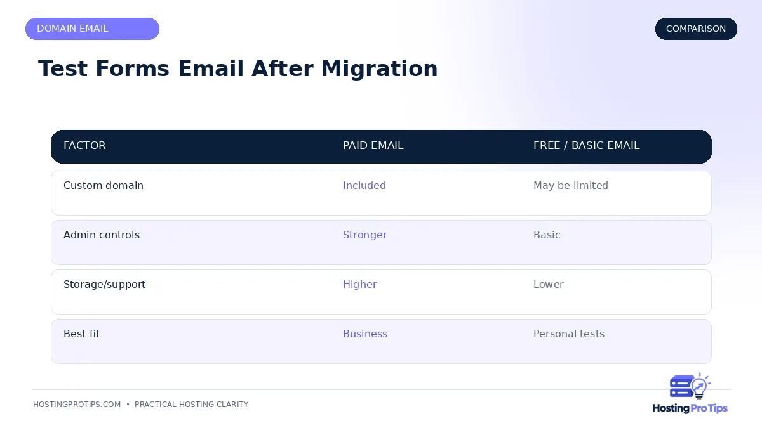Select the Custom domain row label
The image size is (762, 428).
[x=104, y=185]
